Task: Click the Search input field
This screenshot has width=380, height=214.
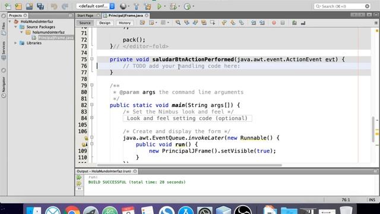Action: (x=342, y=6)
